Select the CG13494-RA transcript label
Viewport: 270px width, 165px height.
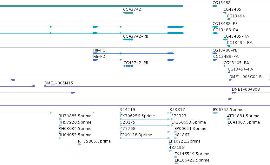(x=240, y=43)
